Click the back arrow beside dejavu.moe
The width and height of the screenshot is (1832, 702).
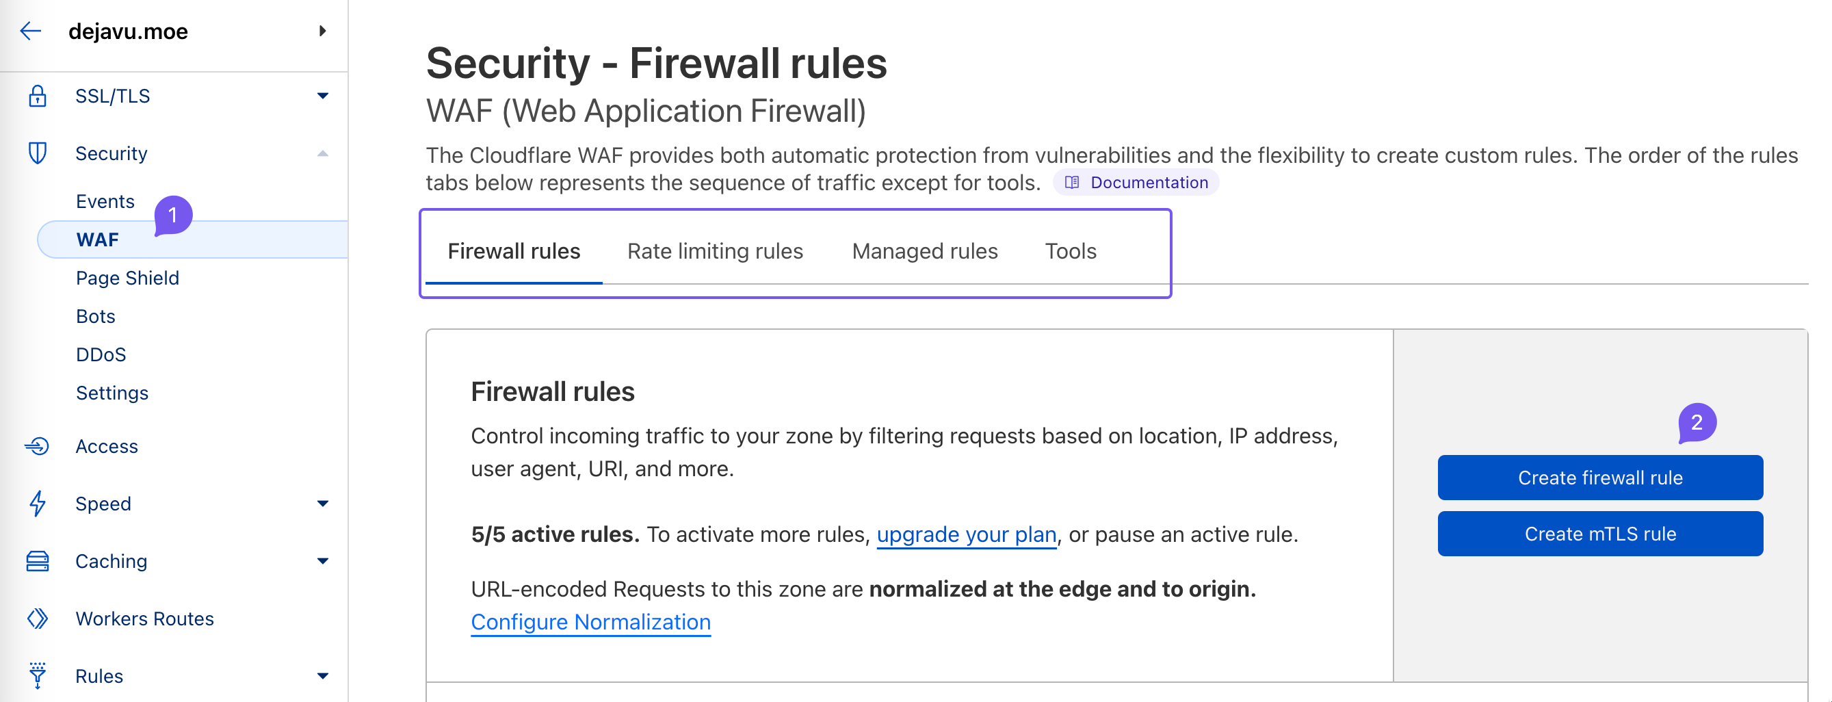[x=31, y=31]
